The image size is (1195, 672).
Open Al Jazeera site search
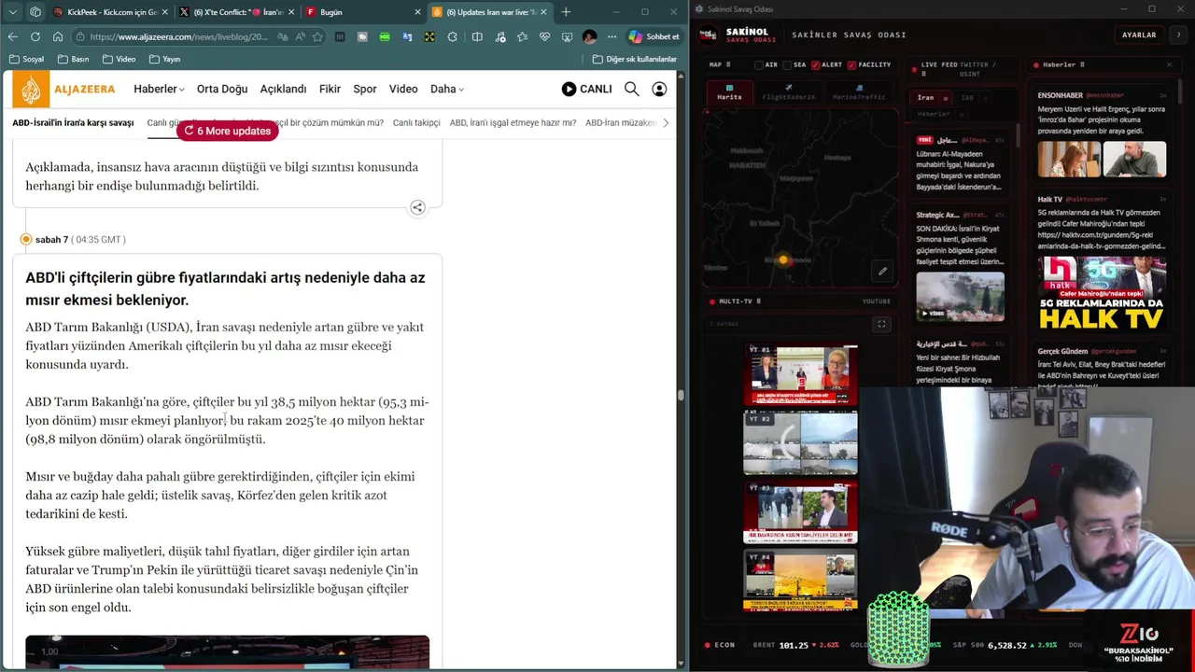click(x=632, y=89)
